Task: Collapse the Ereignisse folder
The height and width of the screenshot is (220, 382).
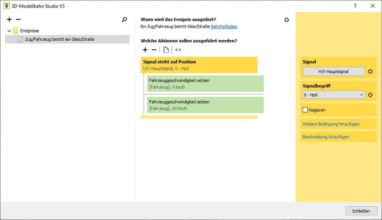Action: [x=9, y=31]
